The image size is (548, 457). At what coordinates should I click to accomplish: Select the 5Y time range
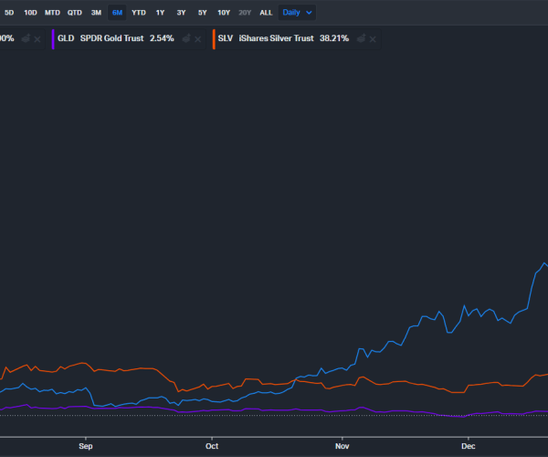[202, 13]
